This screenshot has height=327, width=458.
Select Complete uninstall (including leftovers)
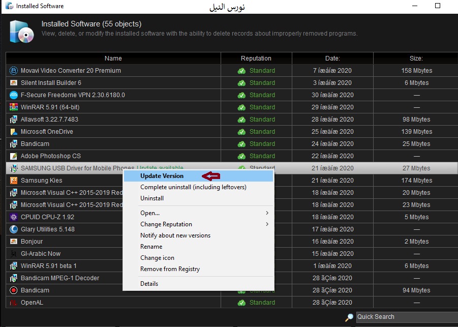point(193,187)
